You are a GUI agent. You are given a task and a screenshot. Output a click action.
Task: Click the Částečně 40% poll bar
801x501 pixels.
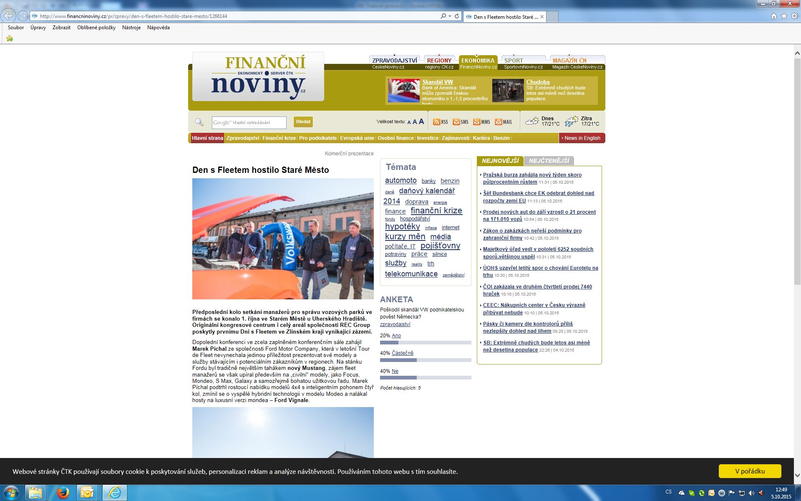tap(426, 360)
